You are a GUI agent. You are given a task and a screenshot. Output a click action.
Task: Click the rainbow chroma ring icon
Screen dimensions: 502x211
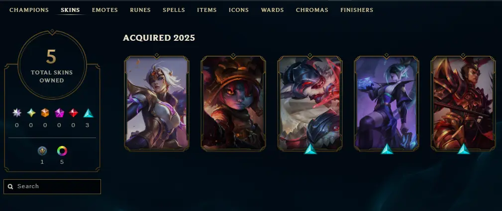coord(62,151)
